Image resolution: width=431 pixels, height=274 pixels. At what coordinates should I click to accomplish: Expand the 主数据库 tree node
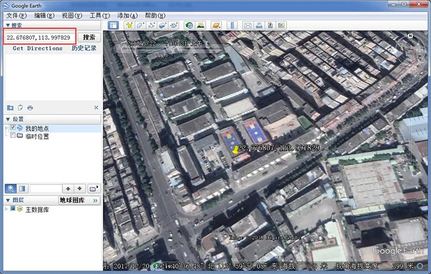tap(6, 209)
